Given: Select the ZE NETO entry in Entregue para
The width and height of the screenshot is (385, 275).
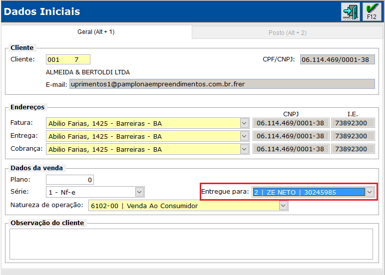Looking at the screenshot, I should pyautogui.click(x=309, y=192).
